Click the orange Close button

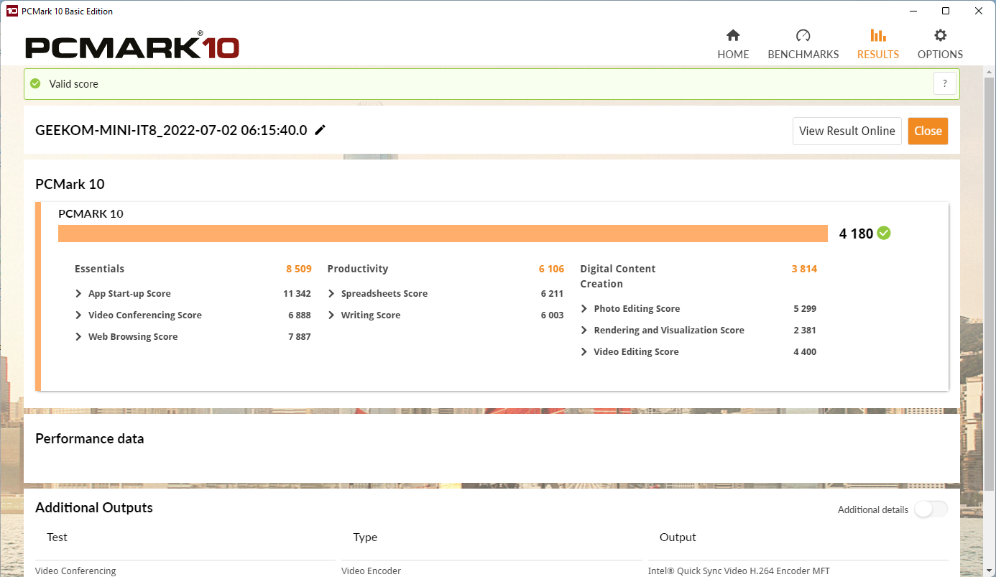pos(928,131)
